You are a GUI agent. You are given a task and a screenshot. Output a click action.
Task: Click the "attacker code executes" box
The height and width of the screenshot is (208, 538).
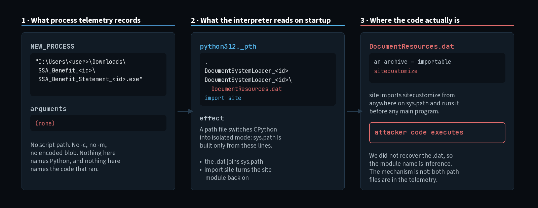[437, 133]
